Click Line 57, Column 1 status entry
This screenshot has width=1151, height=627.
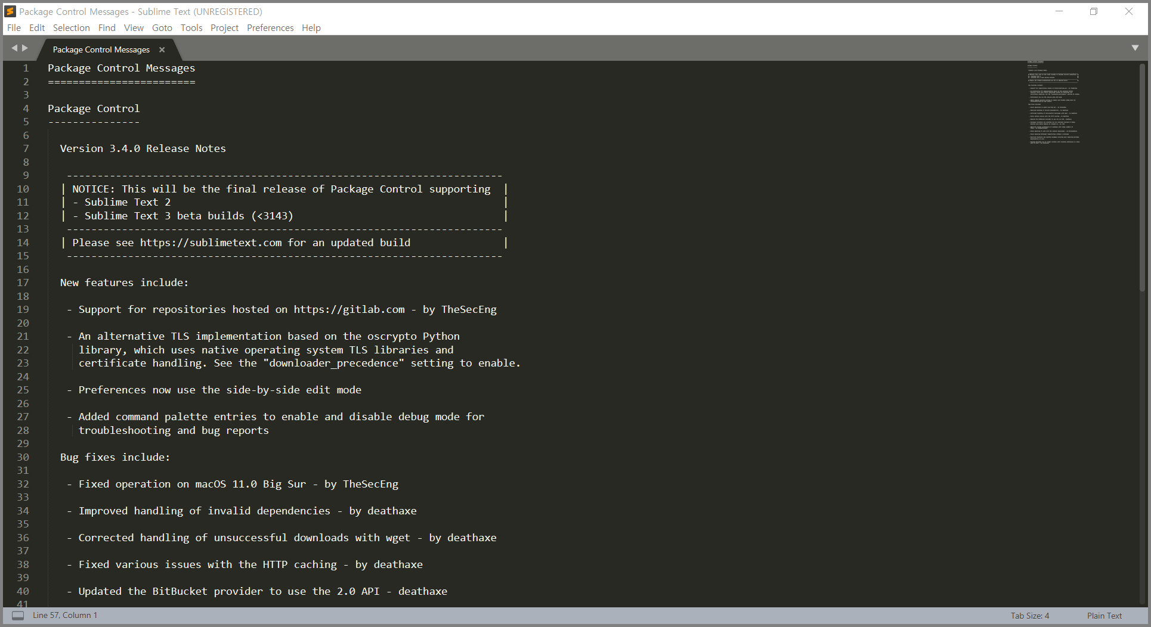tap(65, 615)
